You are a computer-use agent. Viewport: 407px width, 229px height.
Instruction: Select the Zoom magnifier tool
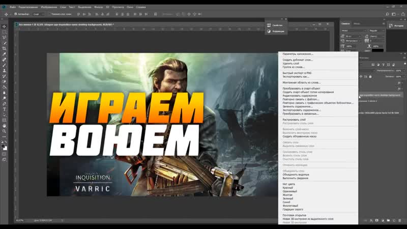pyautogui.click(x=4, y=131)
